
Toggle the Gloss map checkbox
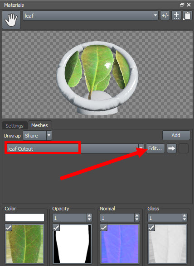[151, 228]
